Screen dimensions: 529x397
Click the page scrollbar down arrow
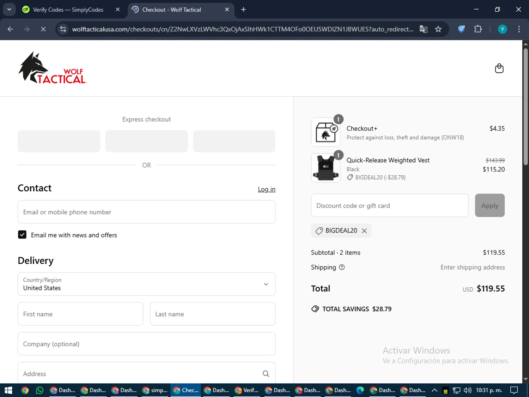point(525,379)
